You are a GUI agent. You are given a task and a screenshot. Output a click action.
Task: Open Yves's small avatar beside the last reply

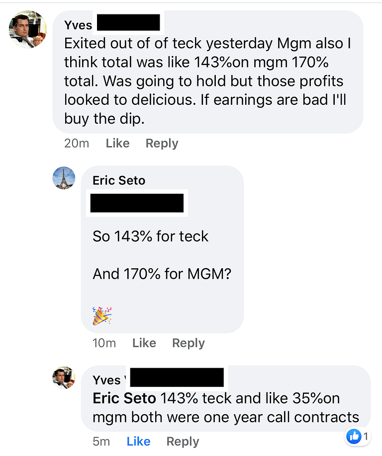pyautogui.click(x=64, y=378)
